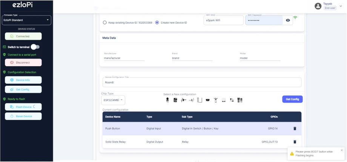
Task: Close the BOOT button warning notification
Action: pos(342,150)
